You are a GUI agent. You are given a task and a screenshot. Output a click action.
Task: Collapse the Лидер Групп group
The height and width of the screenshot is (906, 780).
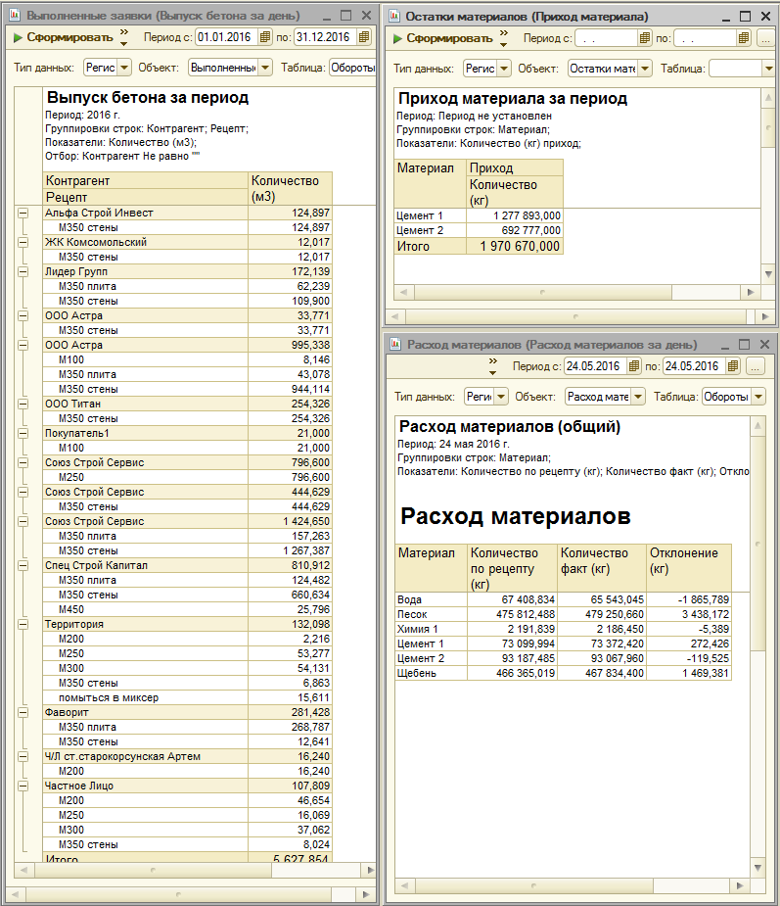23,271
